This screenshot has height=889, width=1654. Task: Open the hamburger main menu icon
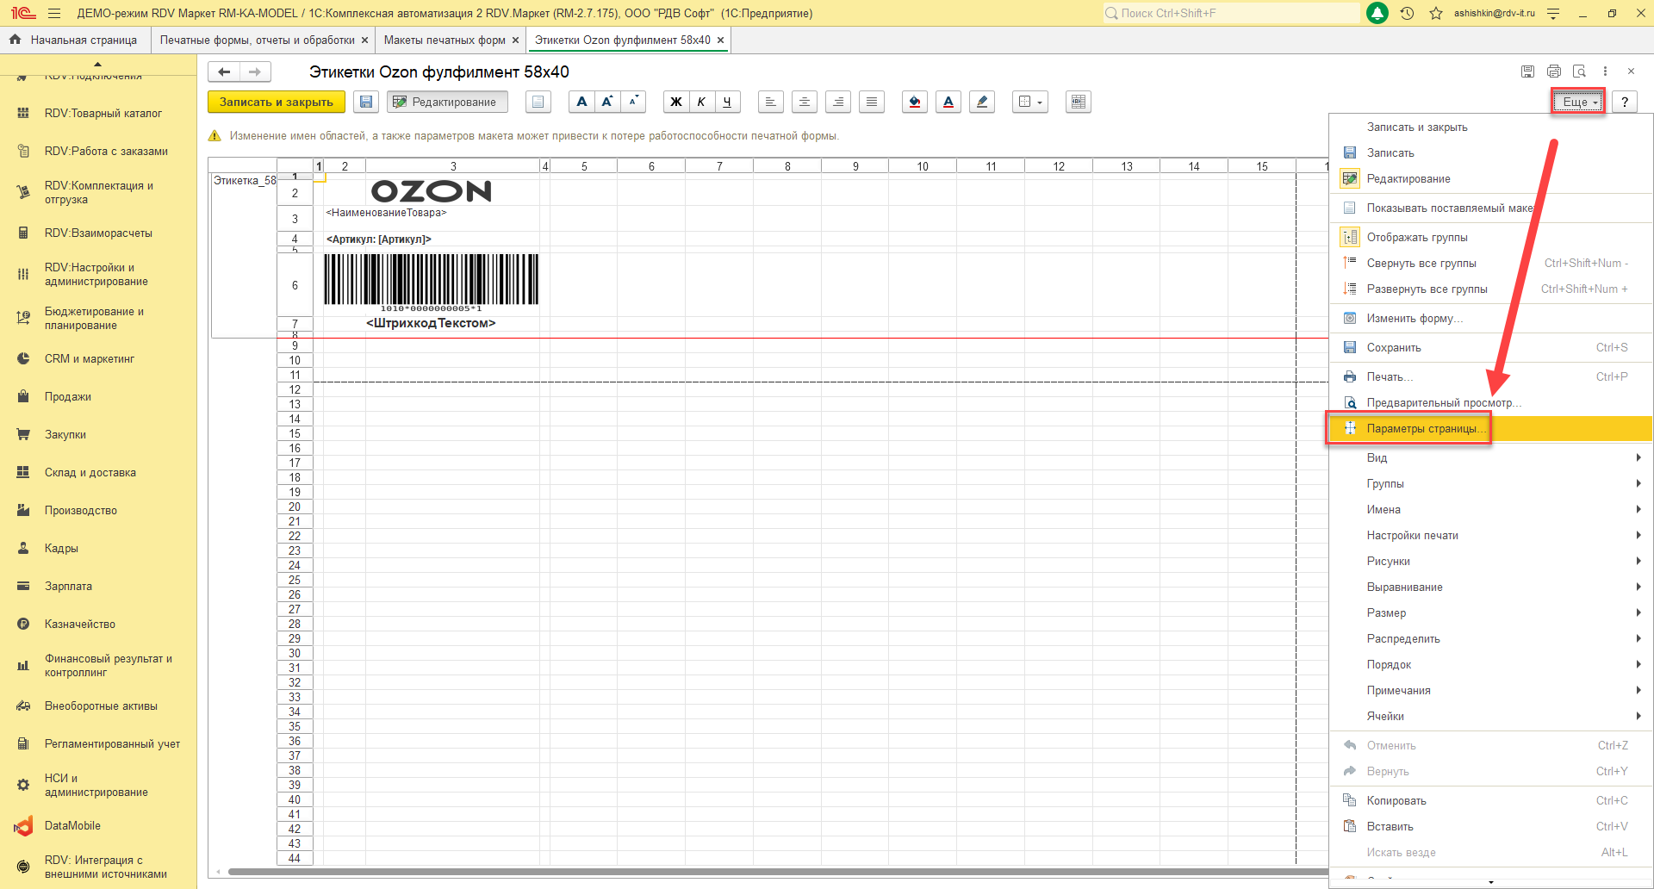pyautogui.click(x=54, y=13)
